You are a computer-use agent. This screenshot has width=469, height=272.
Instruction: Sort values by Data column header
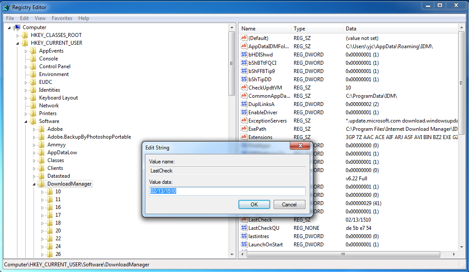pos(400,29)
